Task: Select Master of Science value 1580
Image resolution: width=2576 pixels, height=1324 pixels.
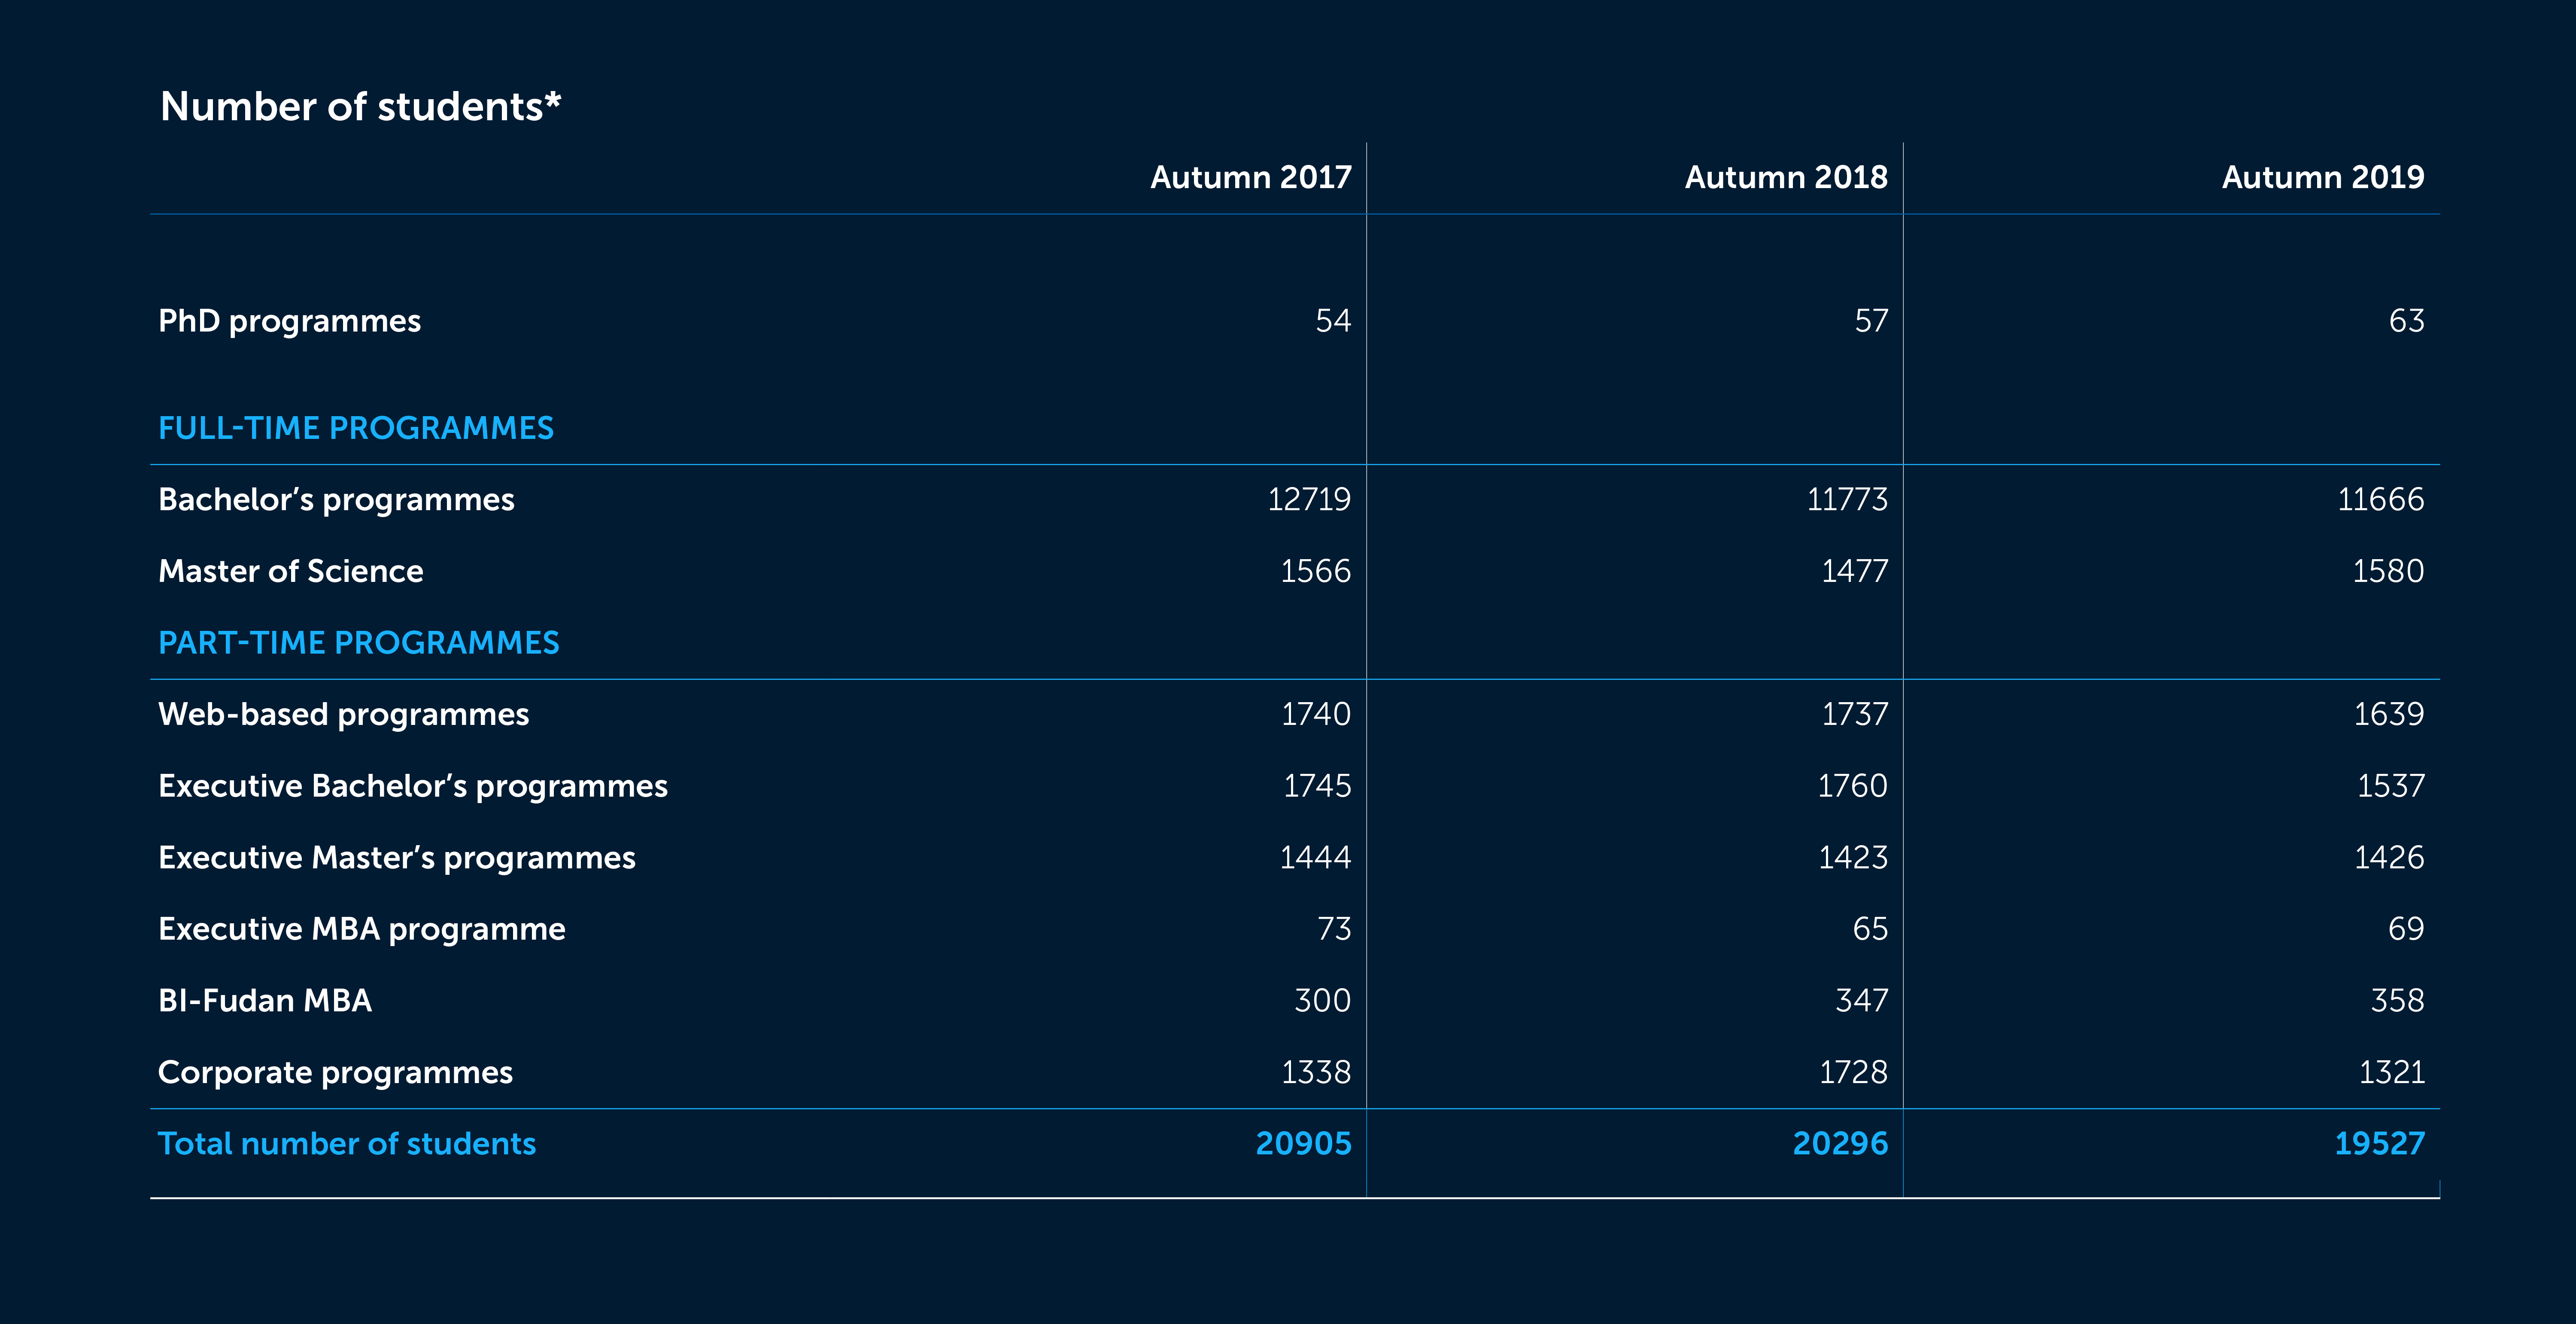Action: tap(2388, 571)
